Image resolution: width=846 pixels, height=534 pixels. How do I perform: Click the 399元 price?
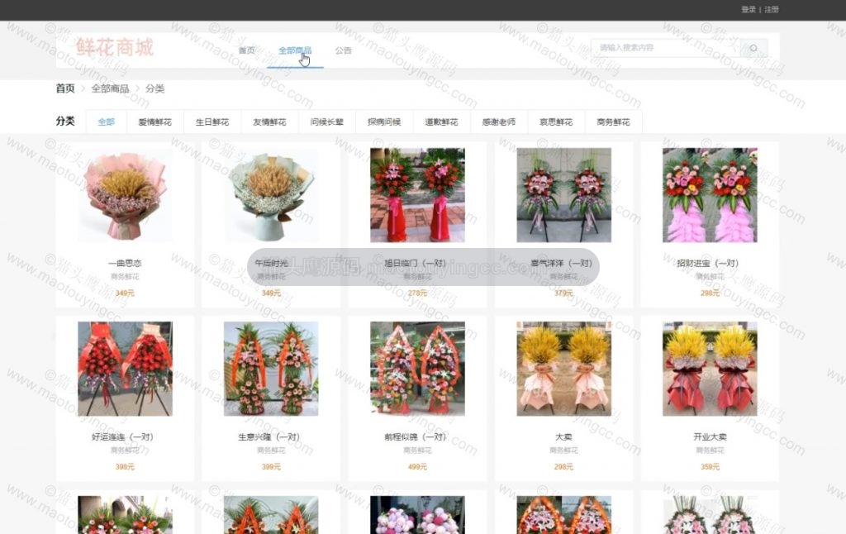271,466
